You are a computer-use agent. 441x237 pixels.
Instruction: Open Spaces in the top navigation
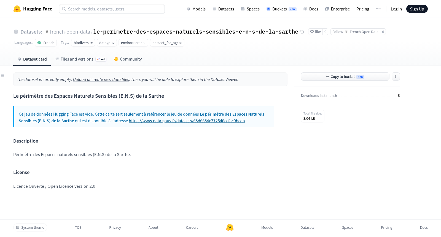[250, 9]
